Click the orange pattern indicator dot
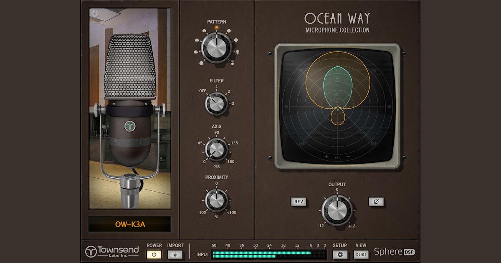This screenshot has width=501, height=263. [217, 28]
